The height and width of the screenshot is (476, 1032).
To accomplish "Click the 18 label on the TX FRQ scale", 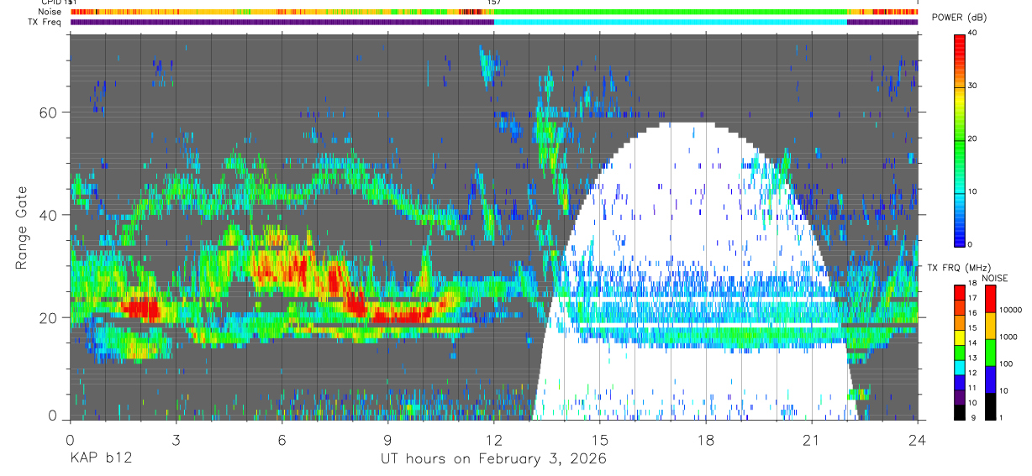I will pyautogui.click(x=971, y=284).
